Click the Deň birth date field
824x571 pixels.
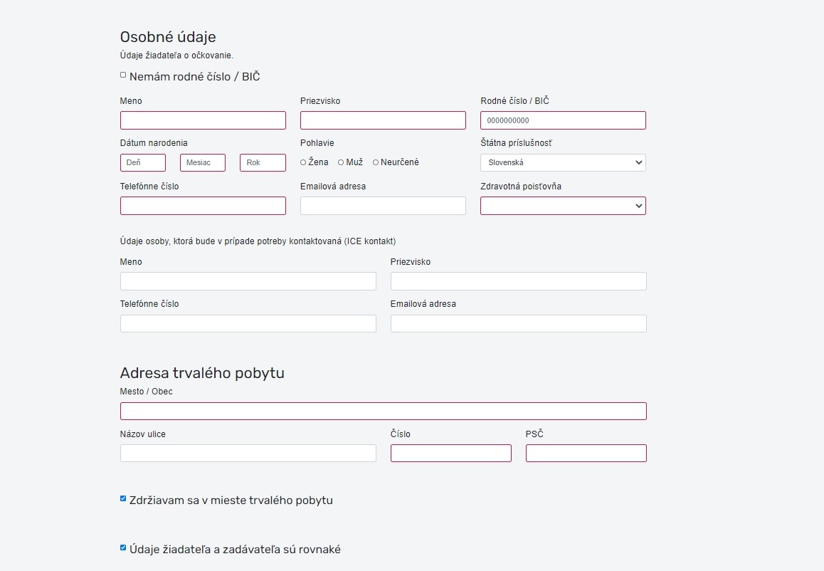[143, 162]
